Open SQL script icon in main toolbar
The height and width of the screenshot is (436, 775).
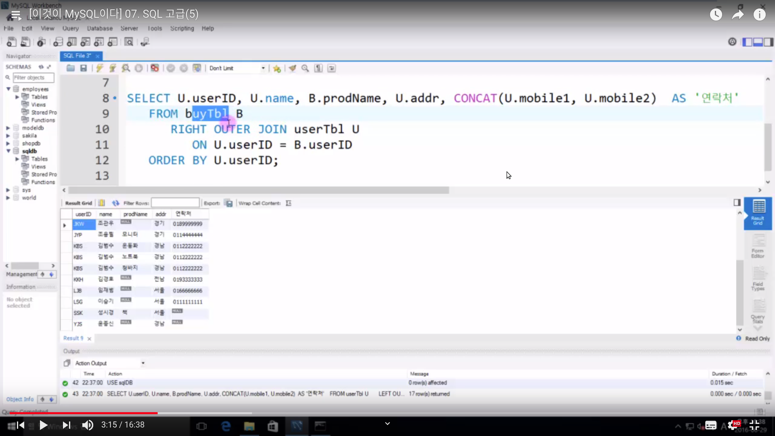point(25,42)
